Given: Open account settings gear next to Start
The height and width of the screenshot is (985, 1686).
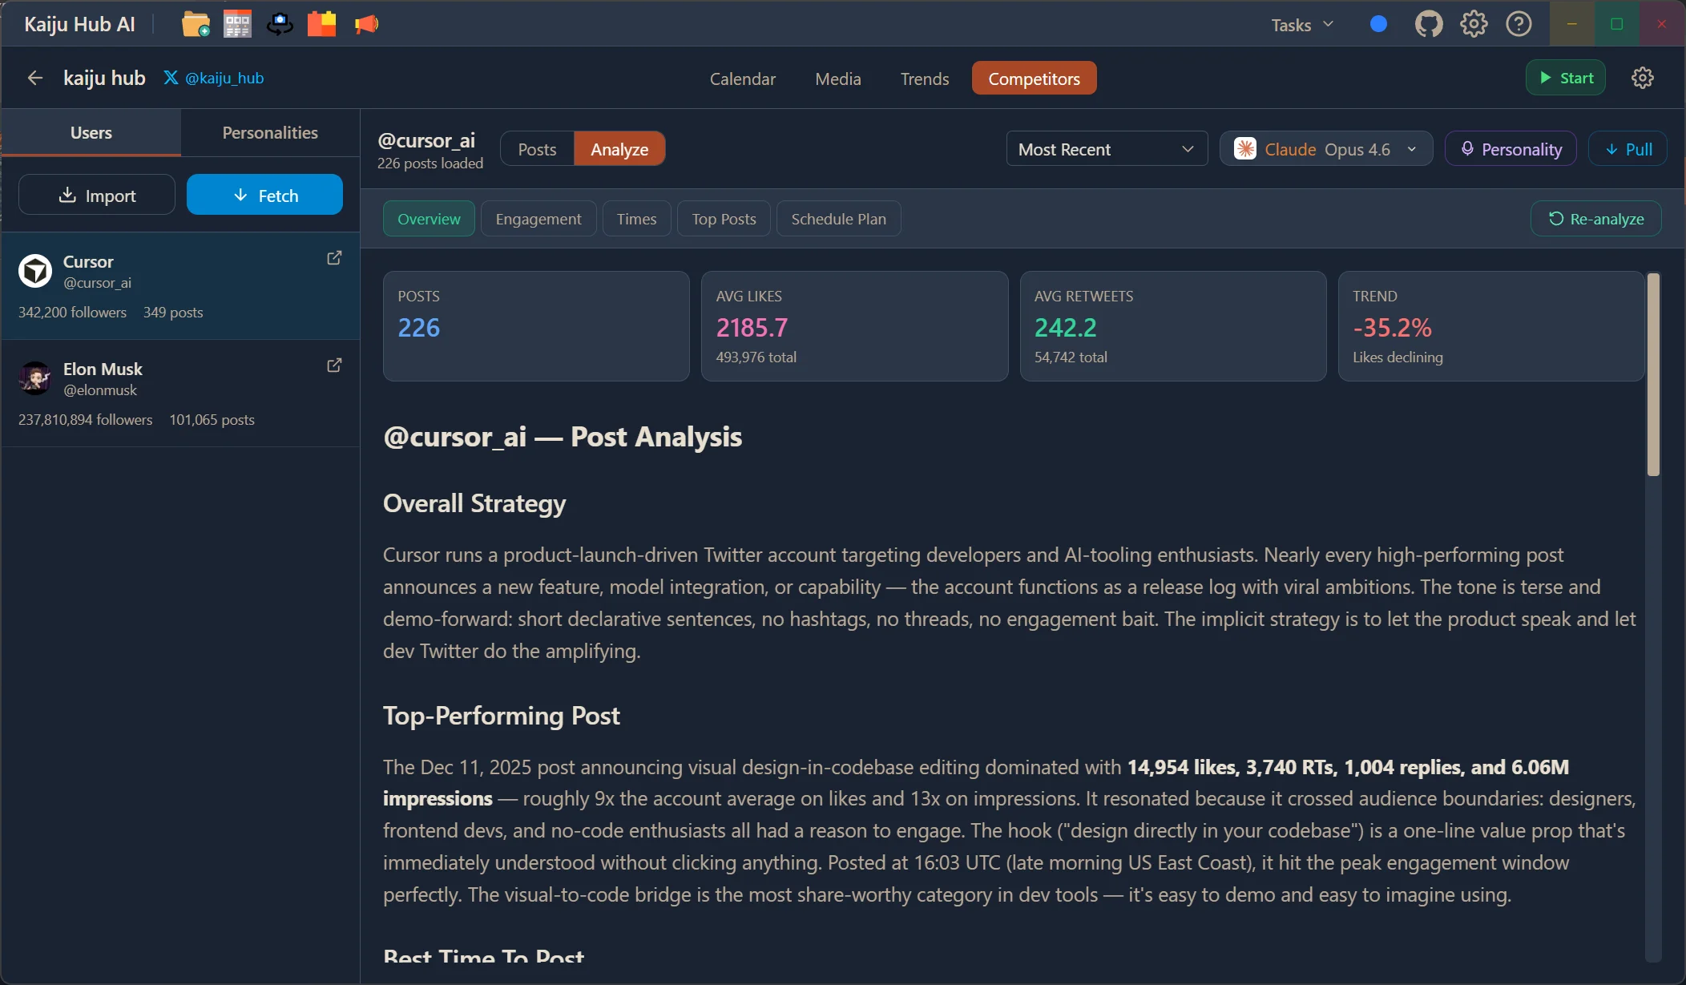Looking at the screenshot, I should coord(1643,78).
